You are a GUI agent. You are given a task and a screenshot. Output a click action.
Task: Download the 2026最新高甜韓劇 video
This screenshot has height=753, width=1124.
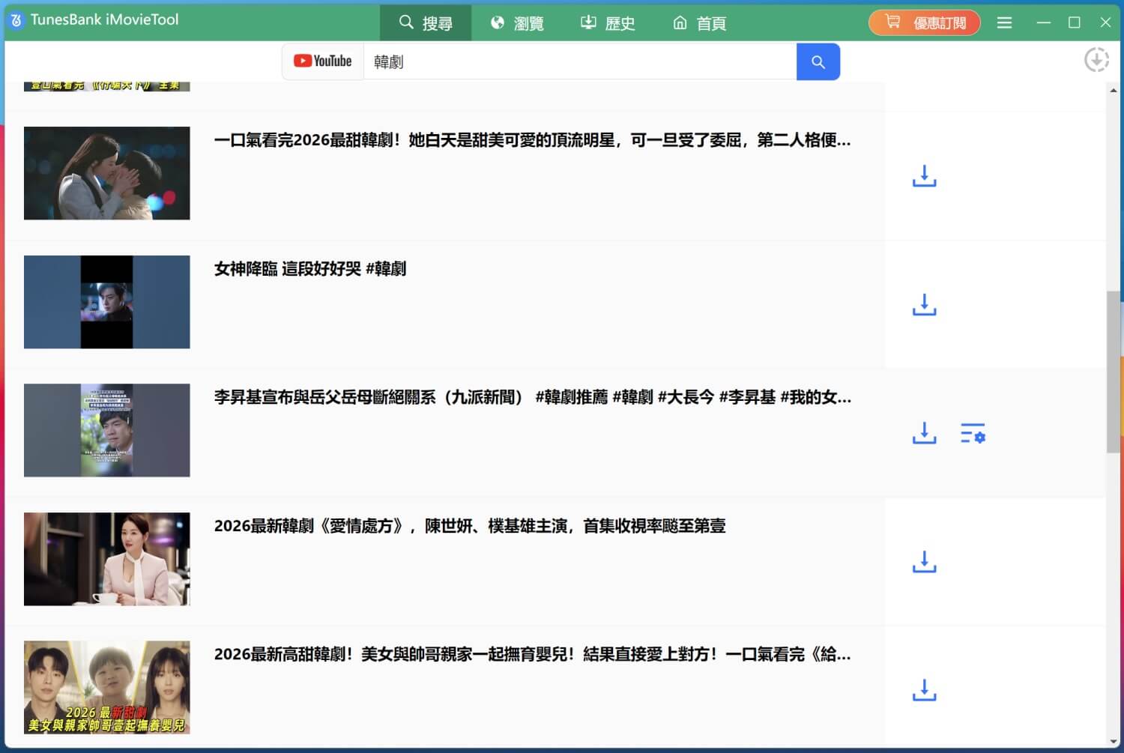tap(924, 690)
